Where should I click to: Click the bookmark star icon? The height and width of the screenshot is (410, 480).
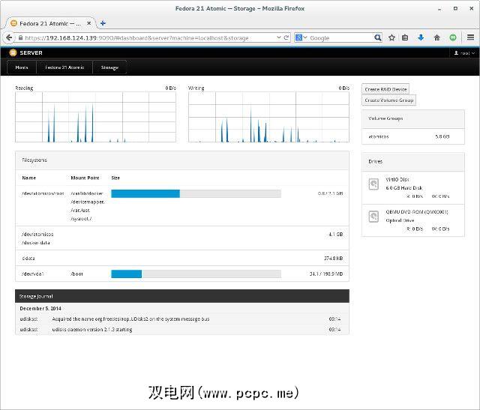tap(391, 37)
